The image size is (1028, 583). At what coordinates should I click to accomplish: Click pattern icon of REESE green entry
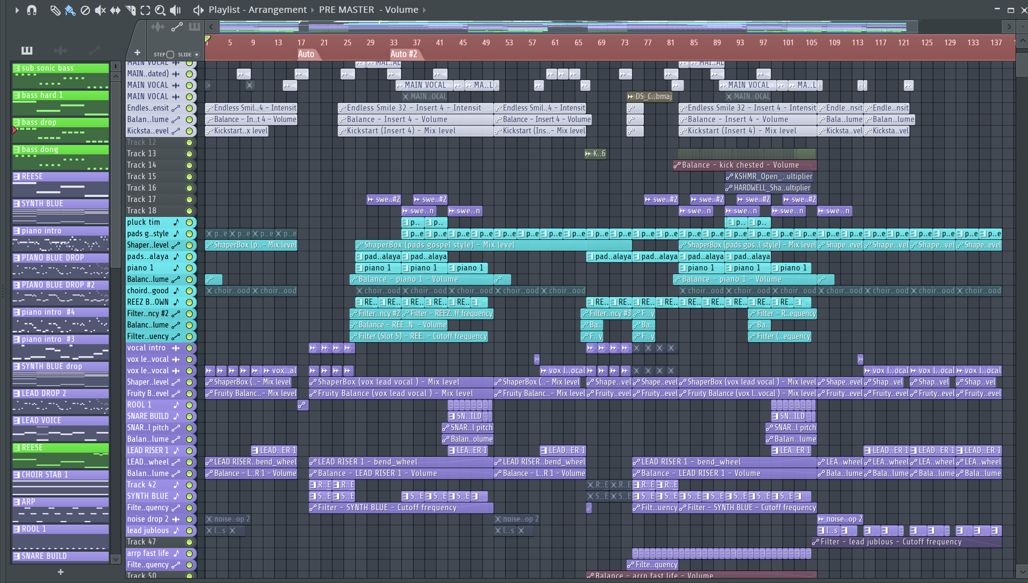(x=16, y=448)
